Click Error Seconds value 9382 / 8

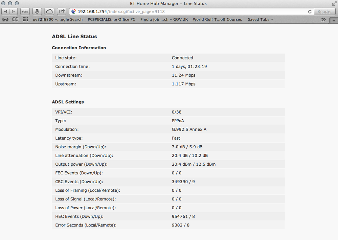[181, 225]
